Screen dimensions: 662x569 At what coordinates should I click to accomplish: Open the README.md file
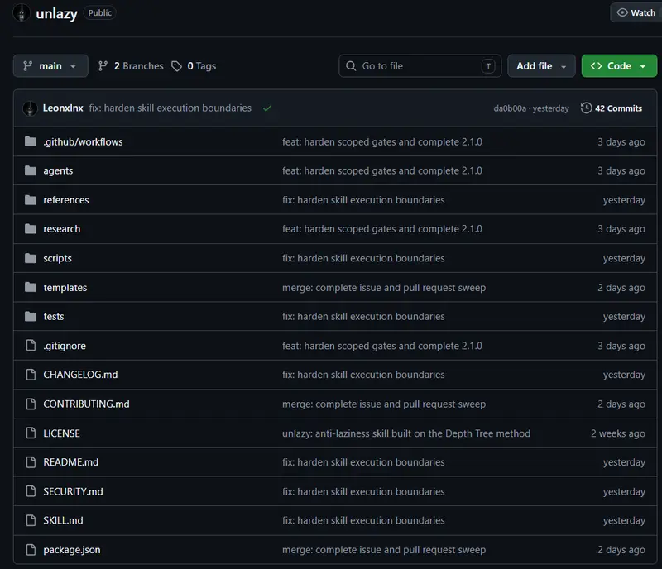(70, 462)
